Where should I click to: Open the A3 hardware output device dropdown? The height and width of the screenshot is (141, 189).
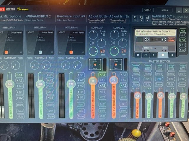click(148, 19)
